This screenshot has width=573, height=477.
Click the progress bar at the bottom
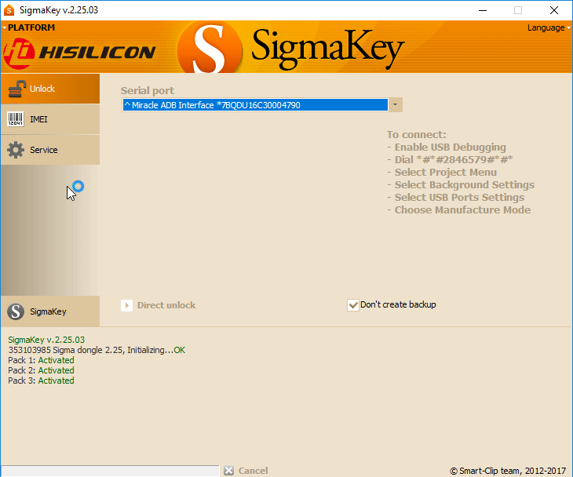coord(110,471)
